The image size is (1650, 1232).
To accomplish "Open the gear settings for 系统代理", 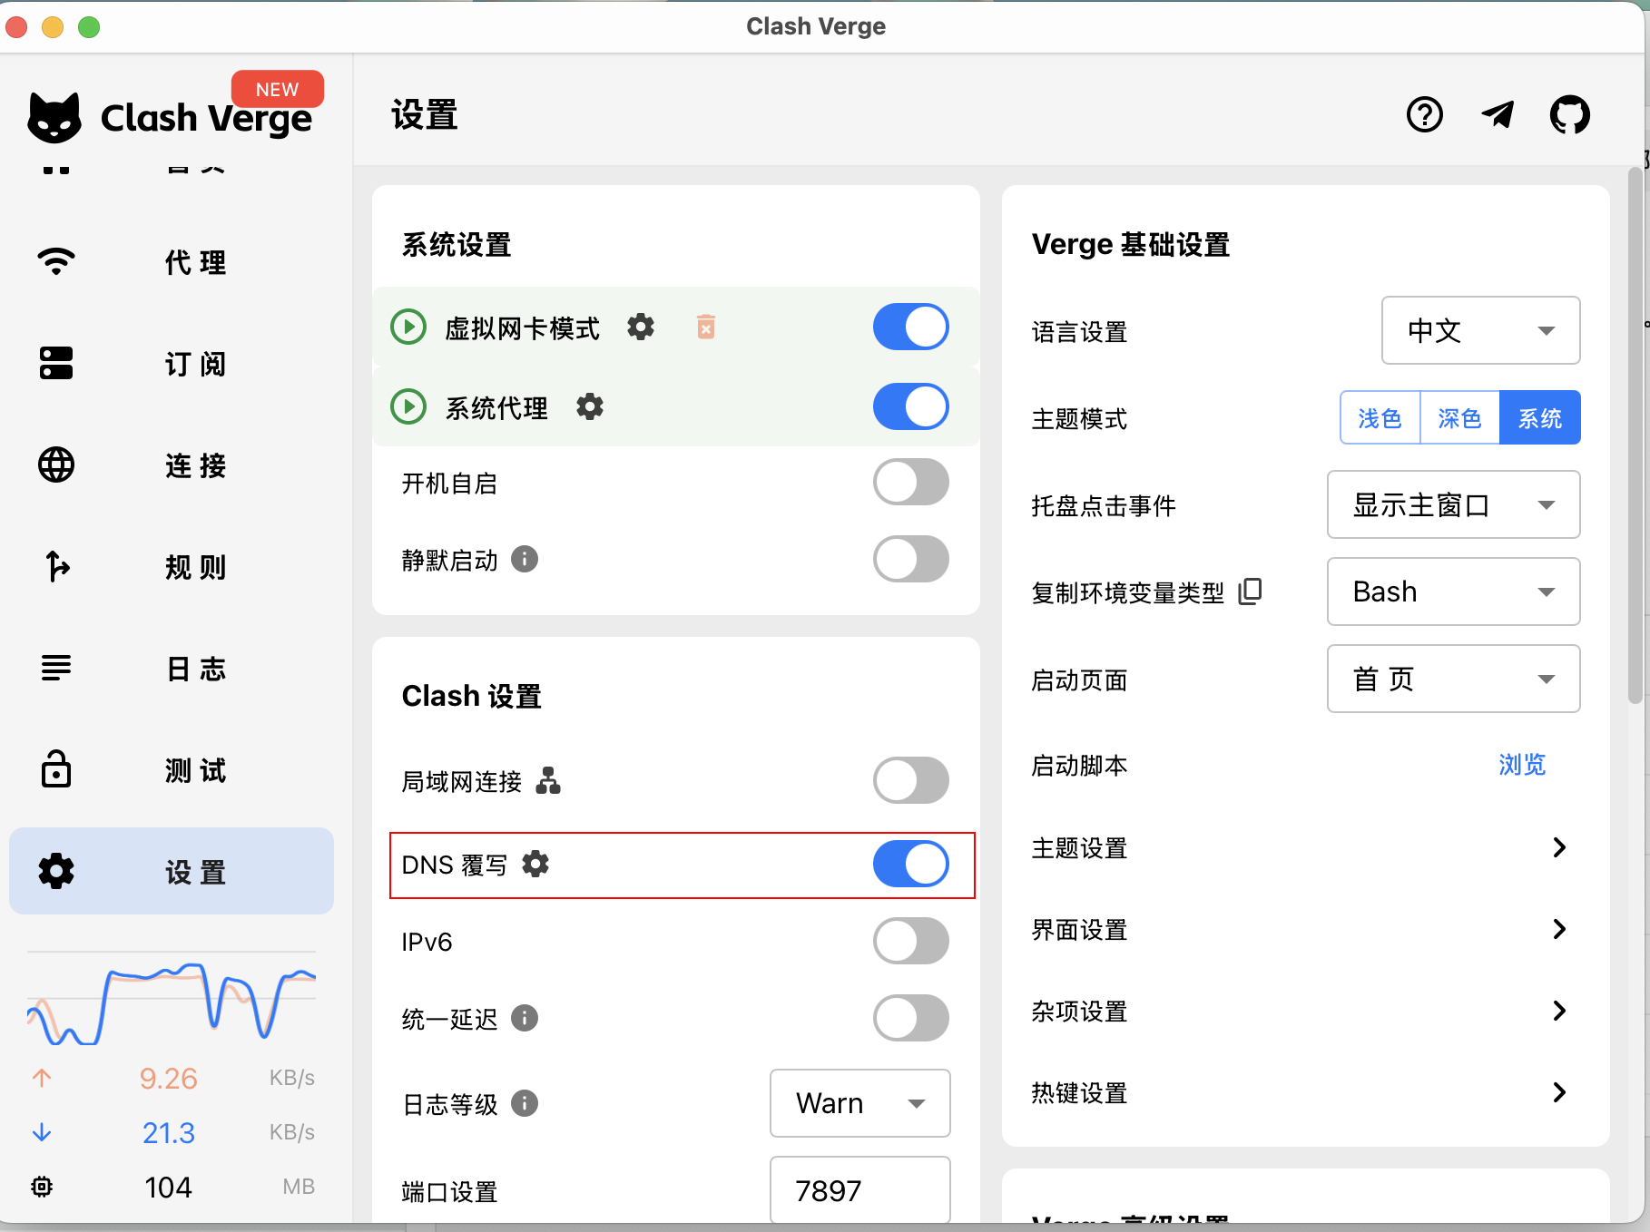I will 590,406.
